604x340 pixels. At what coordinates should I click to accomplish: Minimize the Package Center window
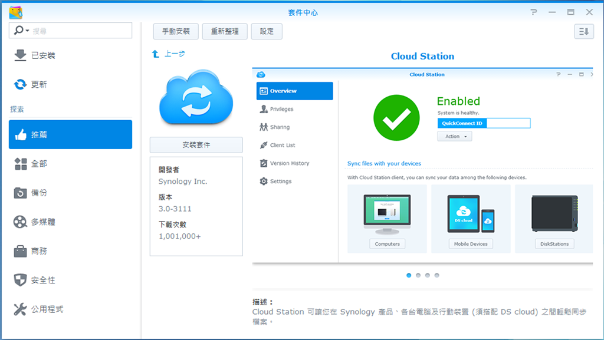coord(552,12)
